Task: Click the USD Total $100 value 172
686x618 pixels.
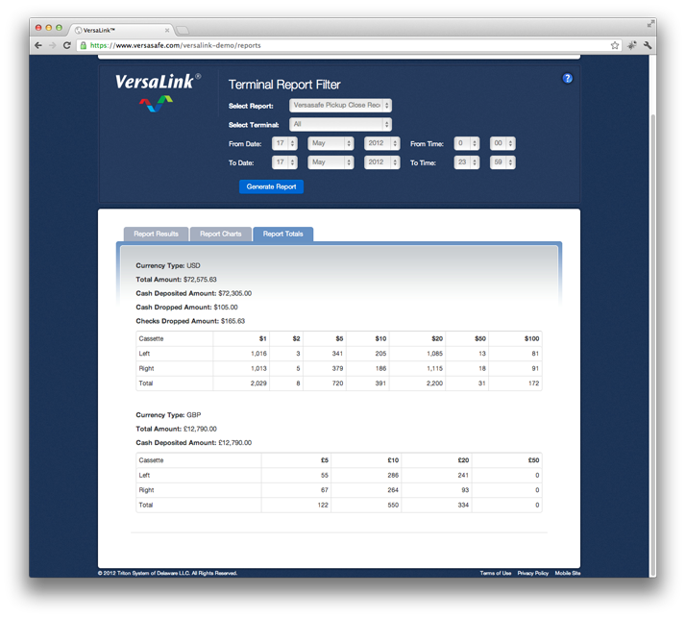Action: point(534,383)
